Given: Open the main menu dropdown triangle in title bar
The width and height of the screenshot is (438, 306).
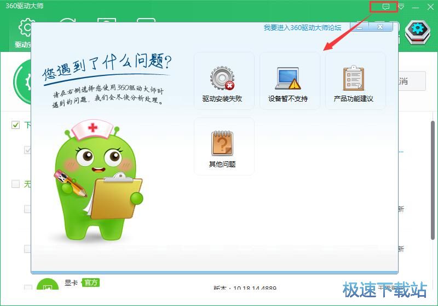Looking at the screenshot, I should (401, 7).
